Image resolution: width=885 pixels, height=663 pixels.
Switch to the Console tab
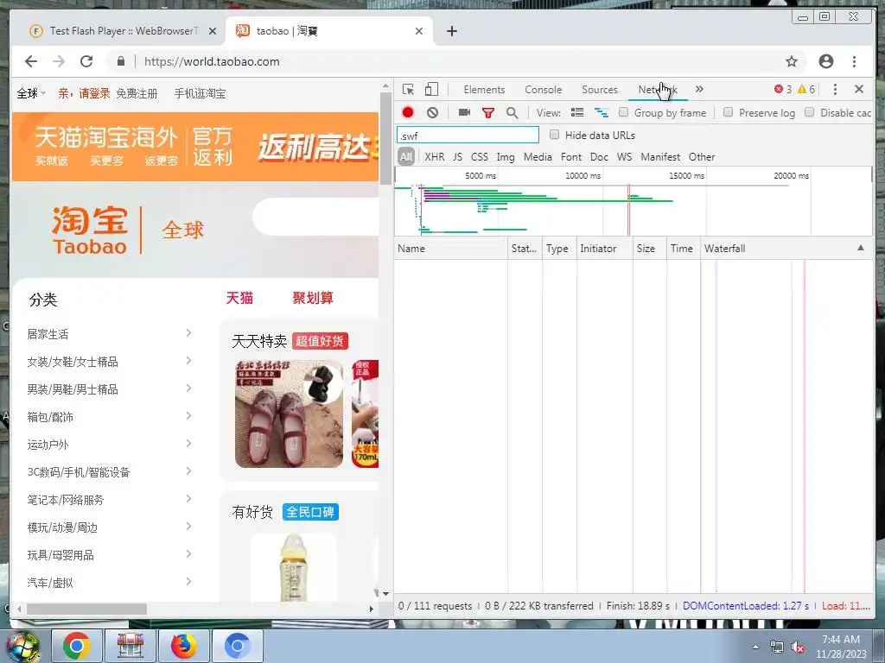point(543,90)
